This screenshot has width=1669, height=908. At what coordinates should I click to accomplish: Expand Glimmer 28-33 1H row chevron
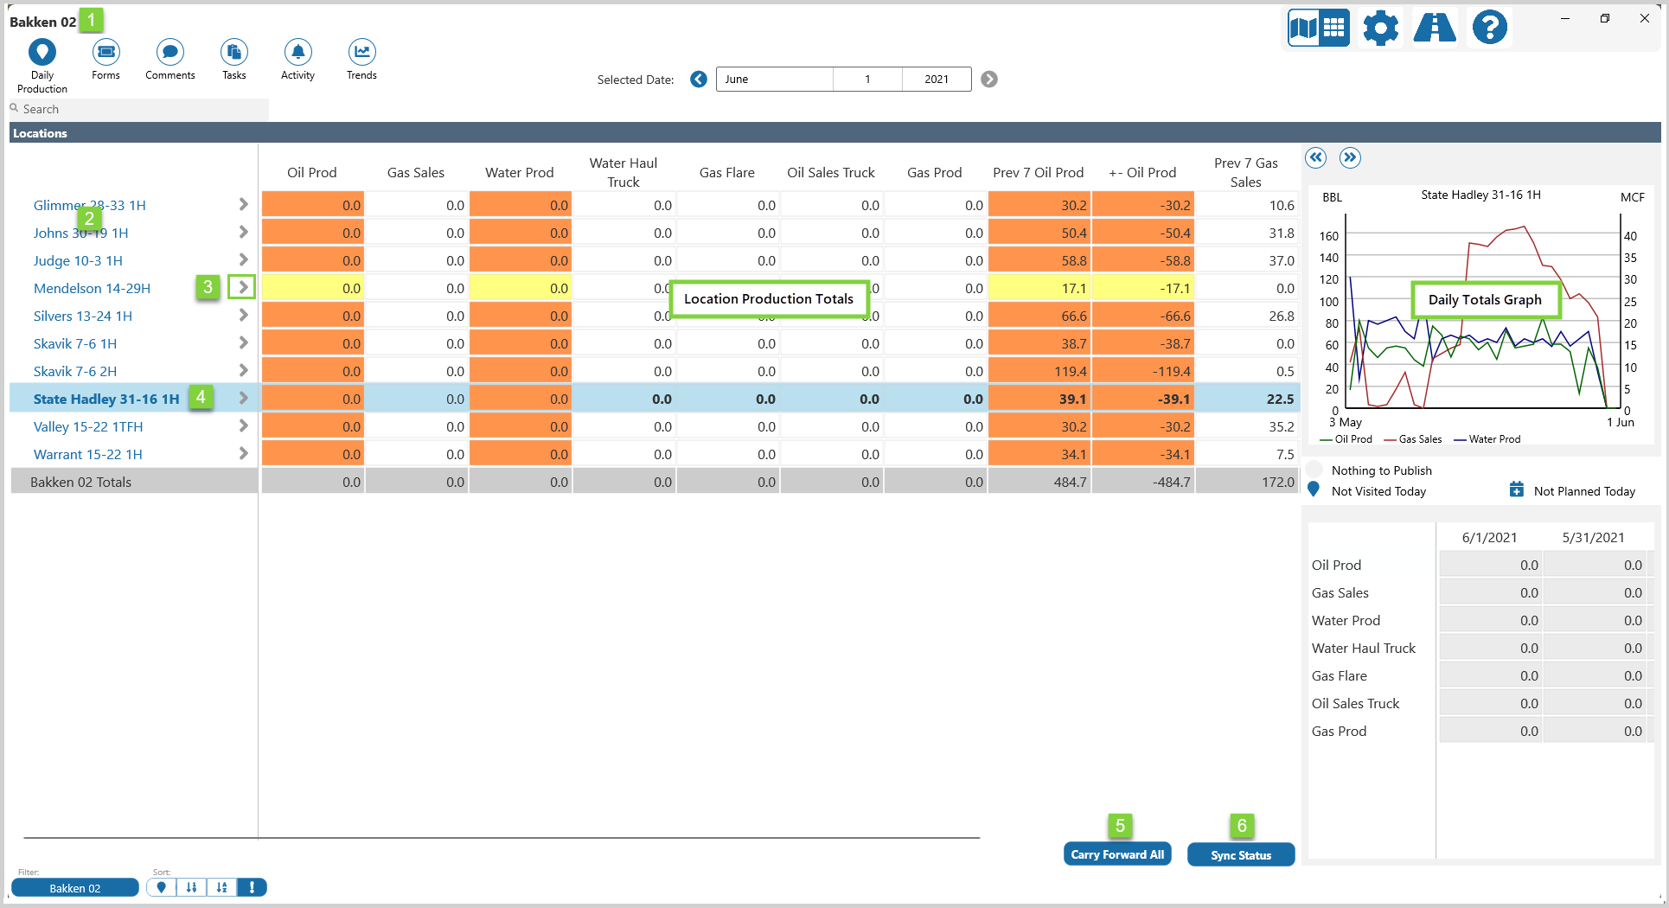(x=243, y=205)
